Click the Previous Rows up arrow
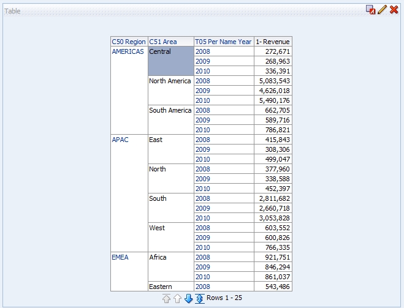 point(177,298)
